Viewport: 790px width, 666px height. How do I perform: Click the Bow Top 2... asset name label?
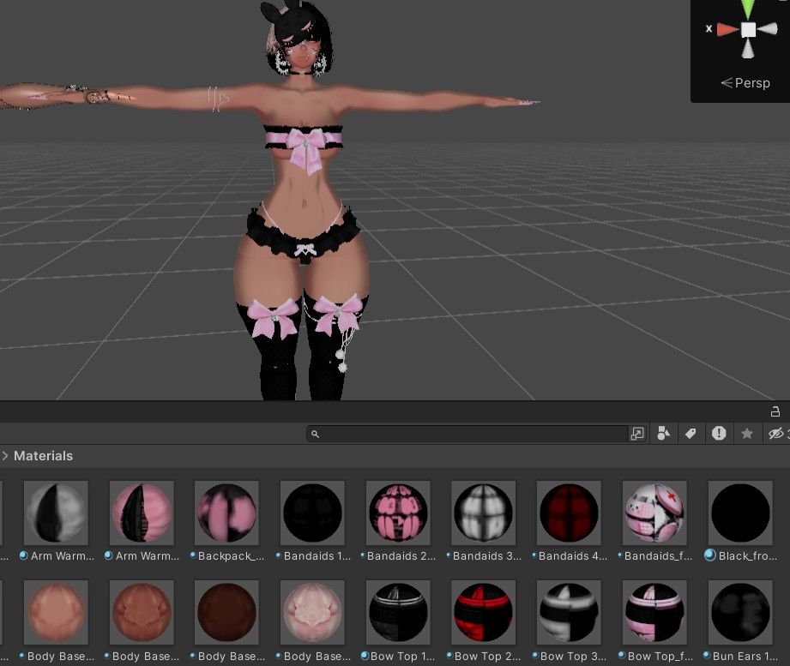click(x=488, y=656)
